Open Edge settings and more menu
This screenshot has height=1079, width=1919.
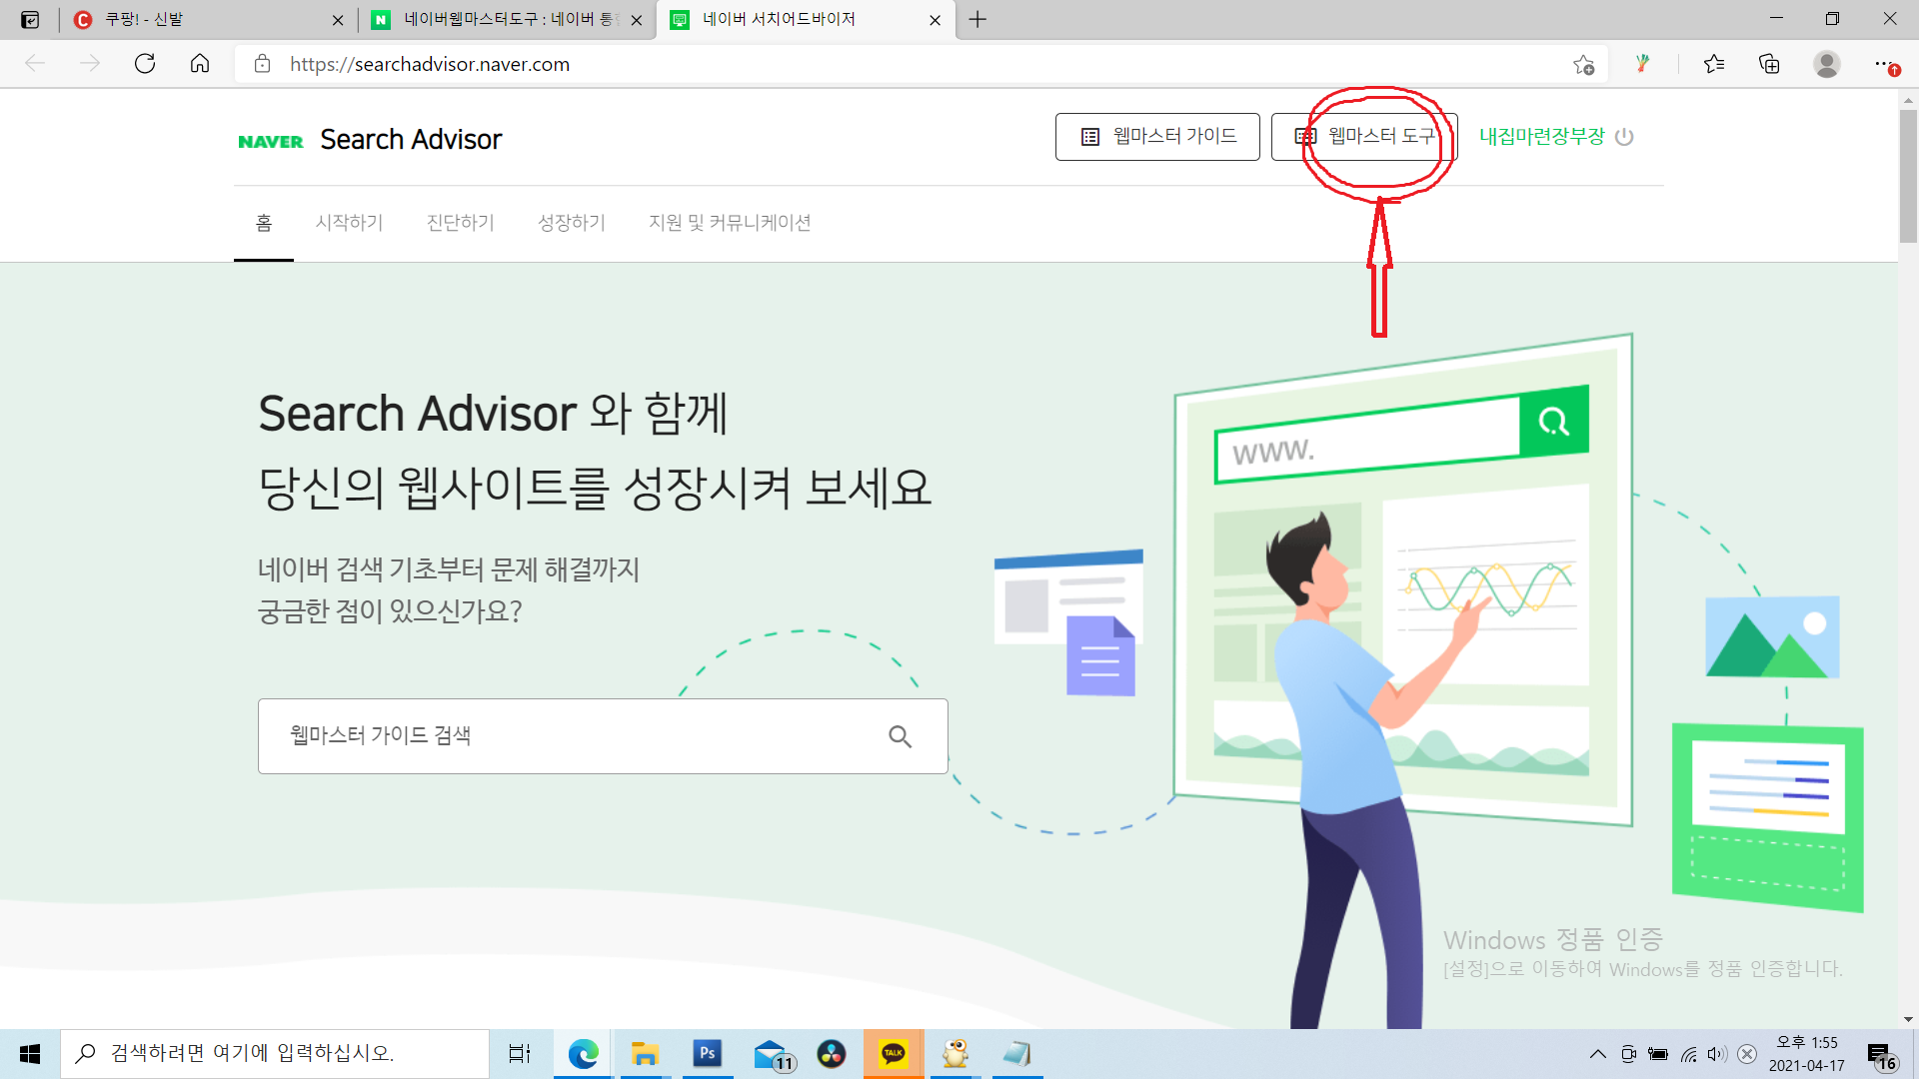(x=1885, y=64)
